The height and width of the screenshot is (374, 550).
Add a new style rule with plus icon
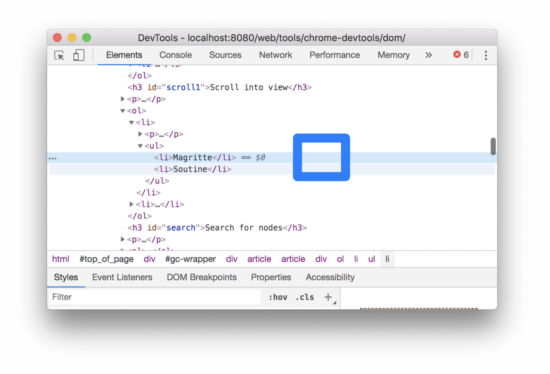pyautogui.click(x=328, y=297)
